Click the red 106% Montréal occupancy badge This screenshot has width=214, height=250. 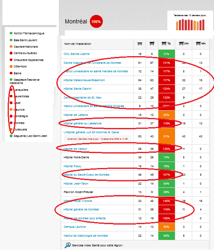coord(96,21)
